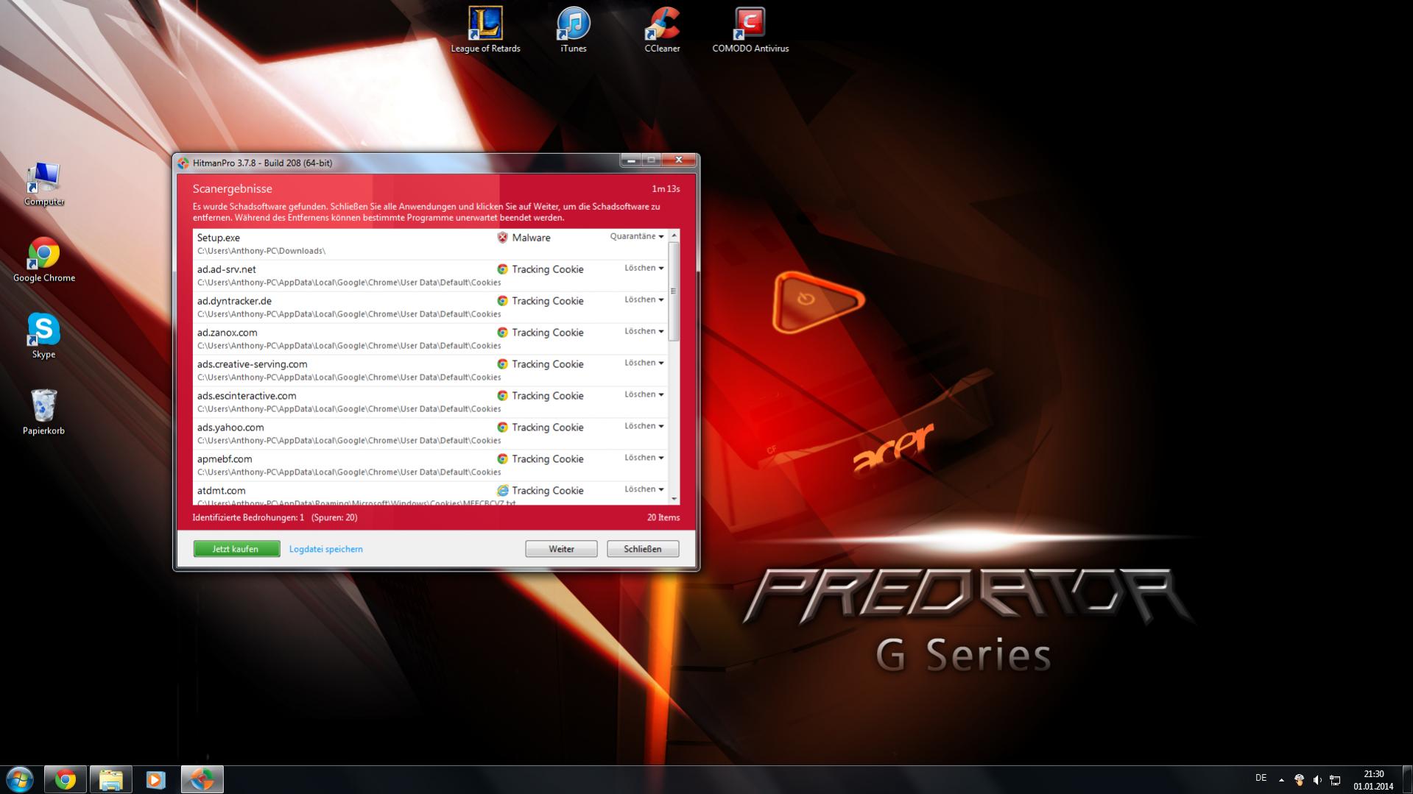Image resolution: width=1413 pixels, height=794 pixels.
Task: Open Windows Media Player taskbar icon
Action: coord(156,779)
